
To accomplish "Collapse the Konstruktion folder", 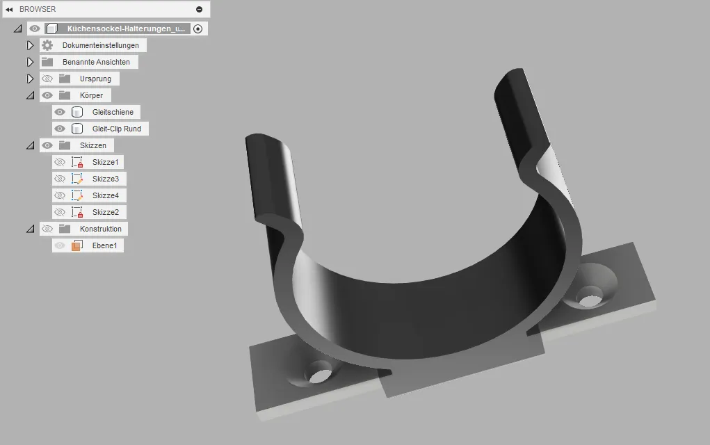I will pyautogui.click(x=30, y=229).
